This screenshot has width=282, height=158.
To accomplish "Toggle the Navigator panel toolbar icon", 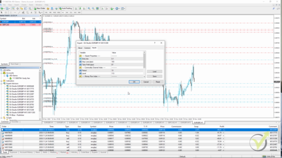I will [x=22, y=8].
